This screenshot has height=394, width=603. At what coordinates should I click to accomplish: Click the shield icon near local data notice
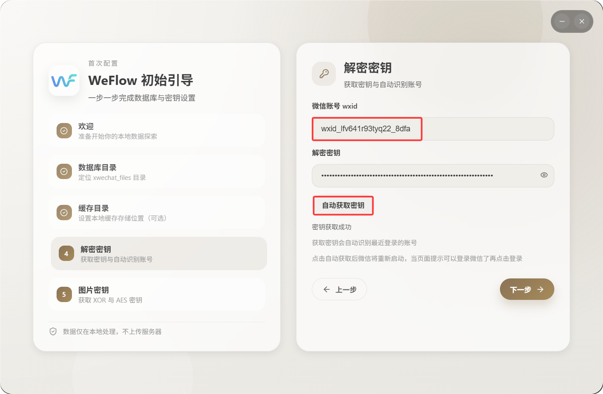point(53,331)
